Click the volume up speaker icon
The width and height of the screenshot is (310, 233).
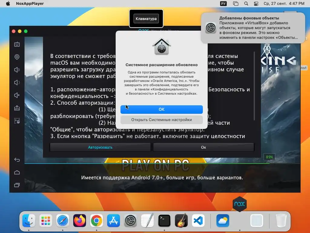tap(17, 70)
